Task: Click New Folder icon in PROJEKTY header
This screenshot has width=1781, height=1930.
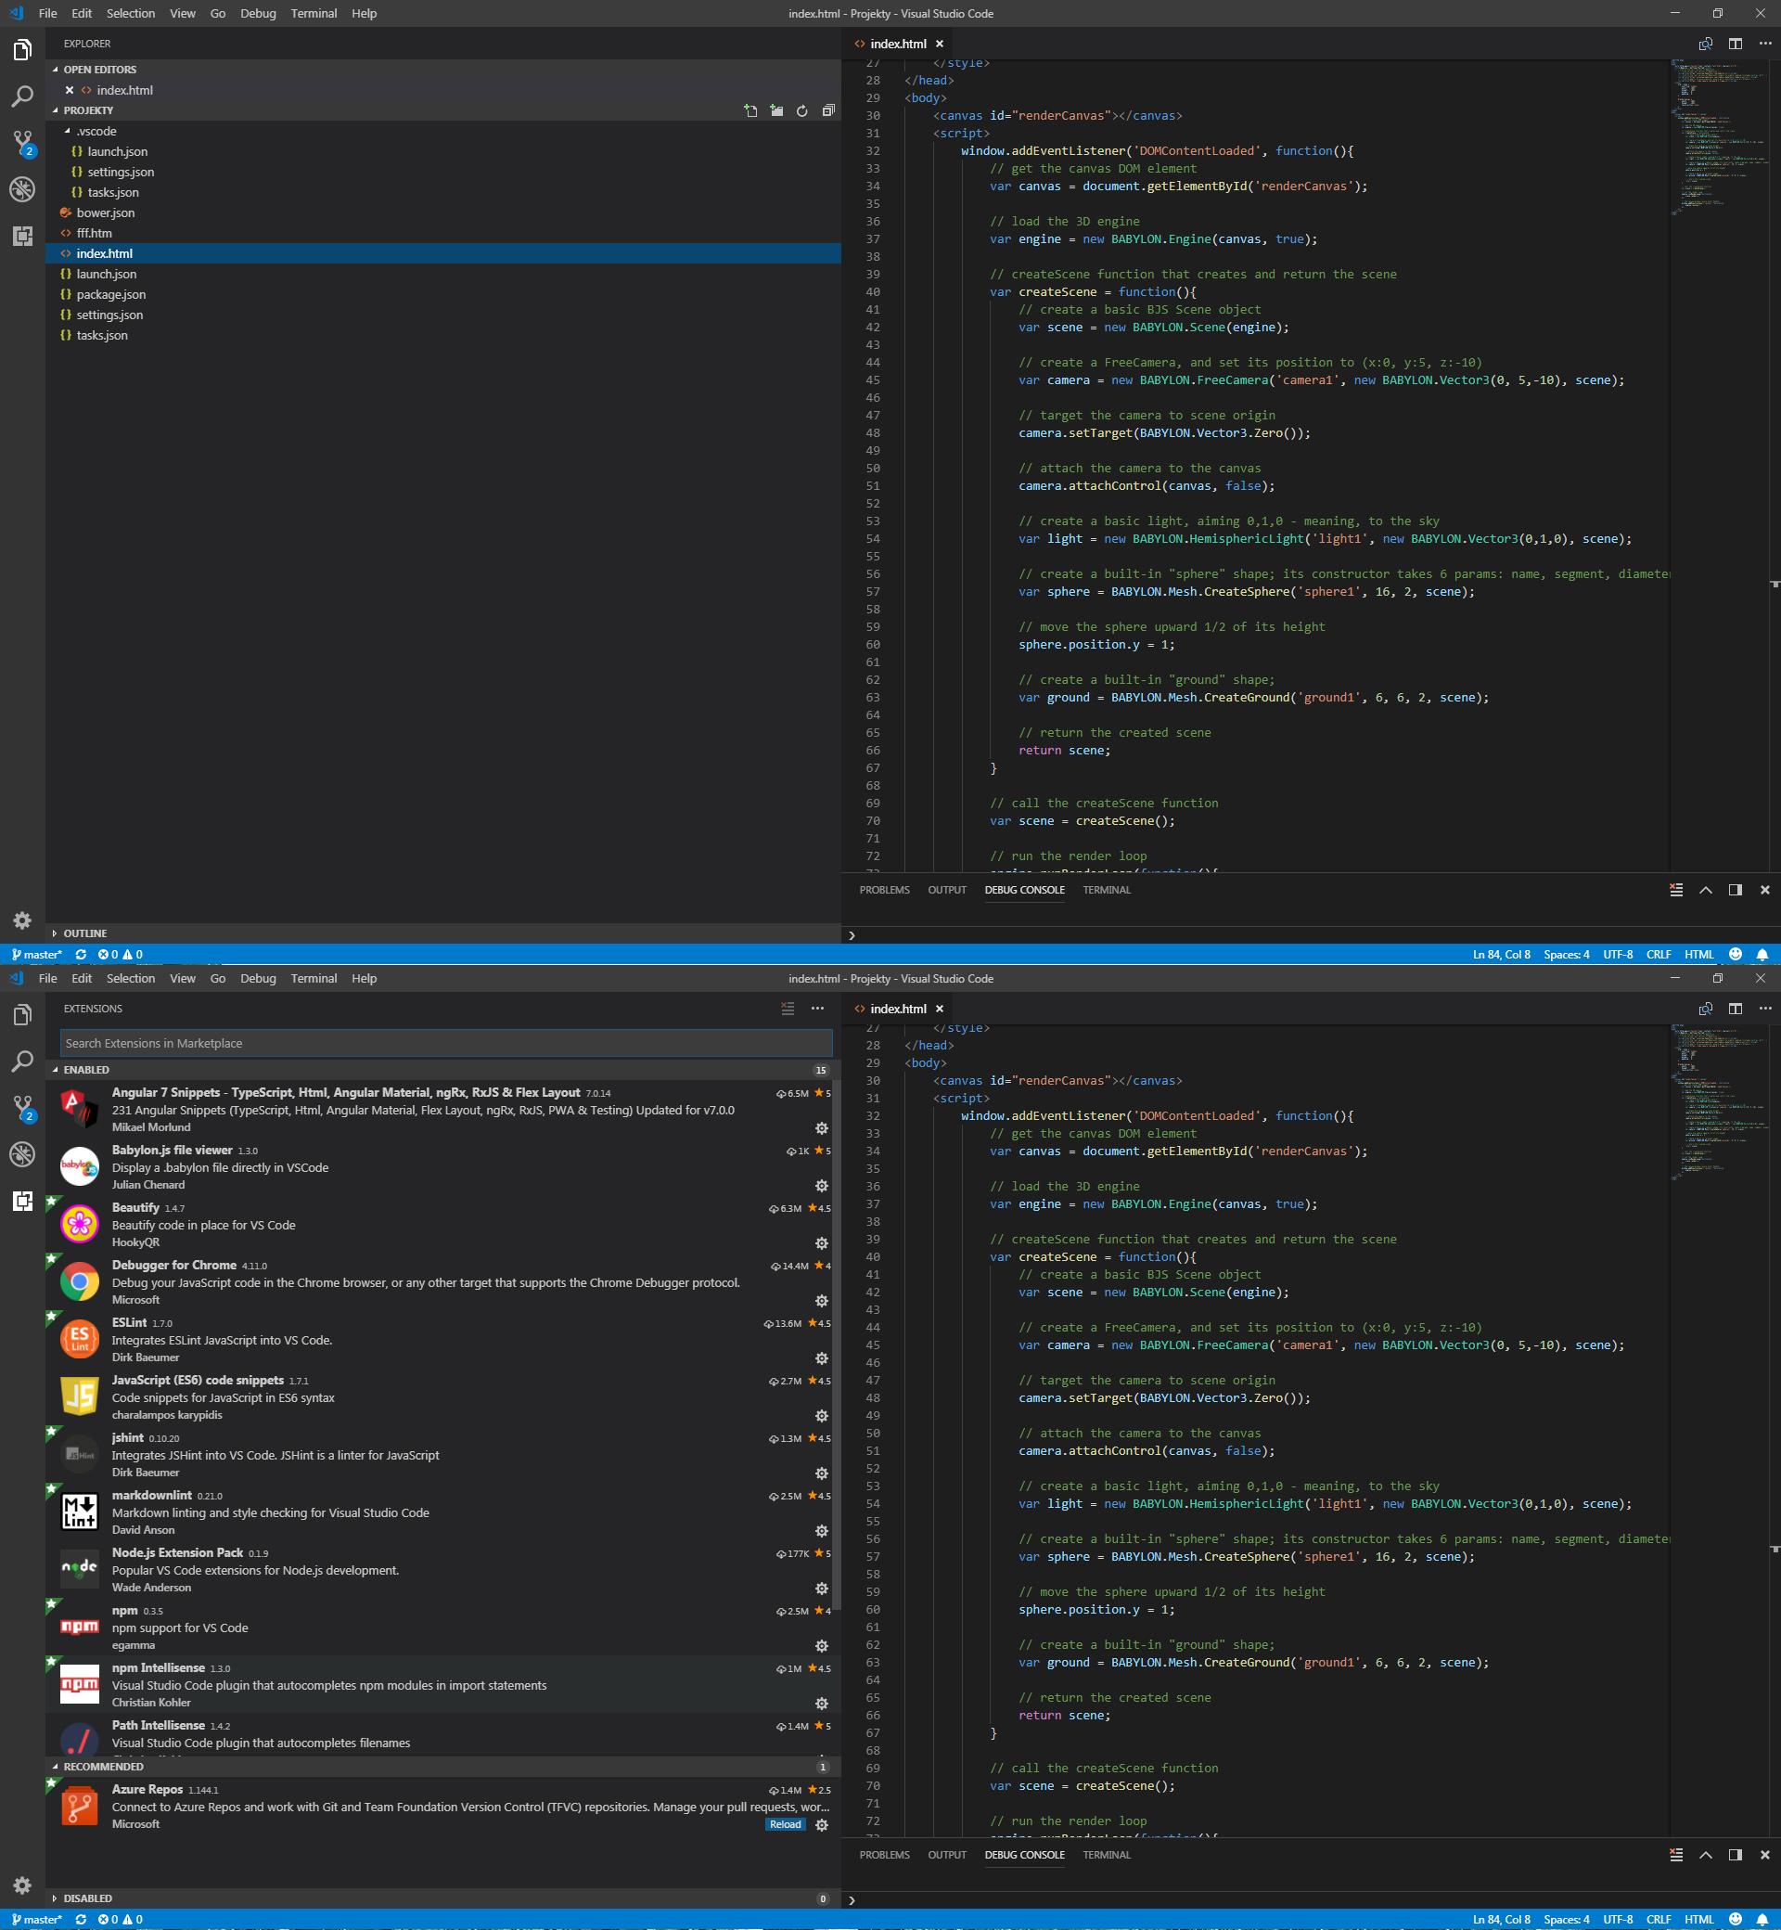Action: pyautogui.click(x=776, y=110)
